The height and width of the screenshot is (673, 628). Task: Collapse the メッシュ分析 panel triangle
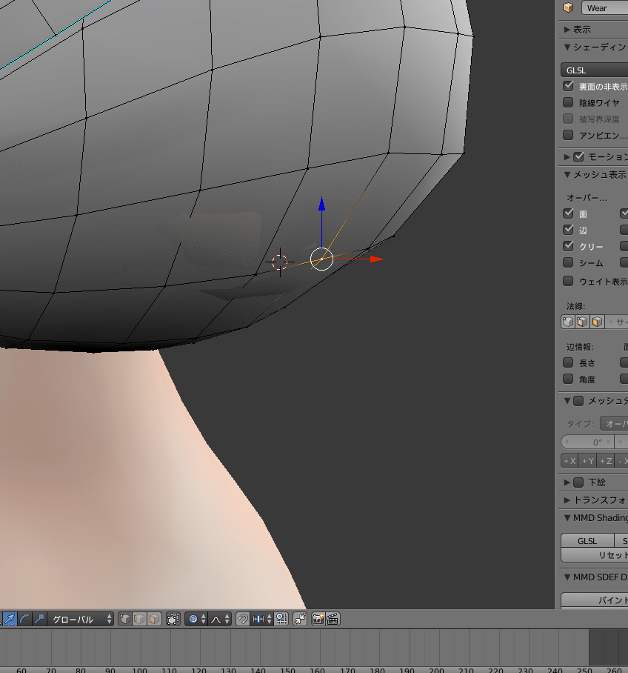point(567,401)
